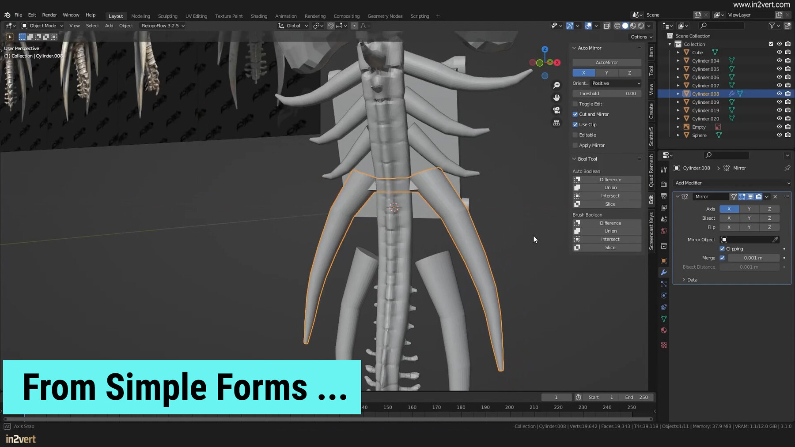The width and height of the screenshot is (795, 447).
Task: Switch to the Sculpting tab
Action: [168, 16]
